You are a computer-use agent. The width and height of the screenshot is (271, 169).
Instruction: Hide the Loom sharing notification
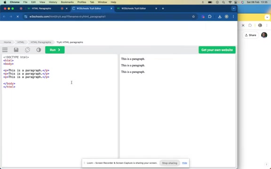pyautogui.click(x=184, y=163)
